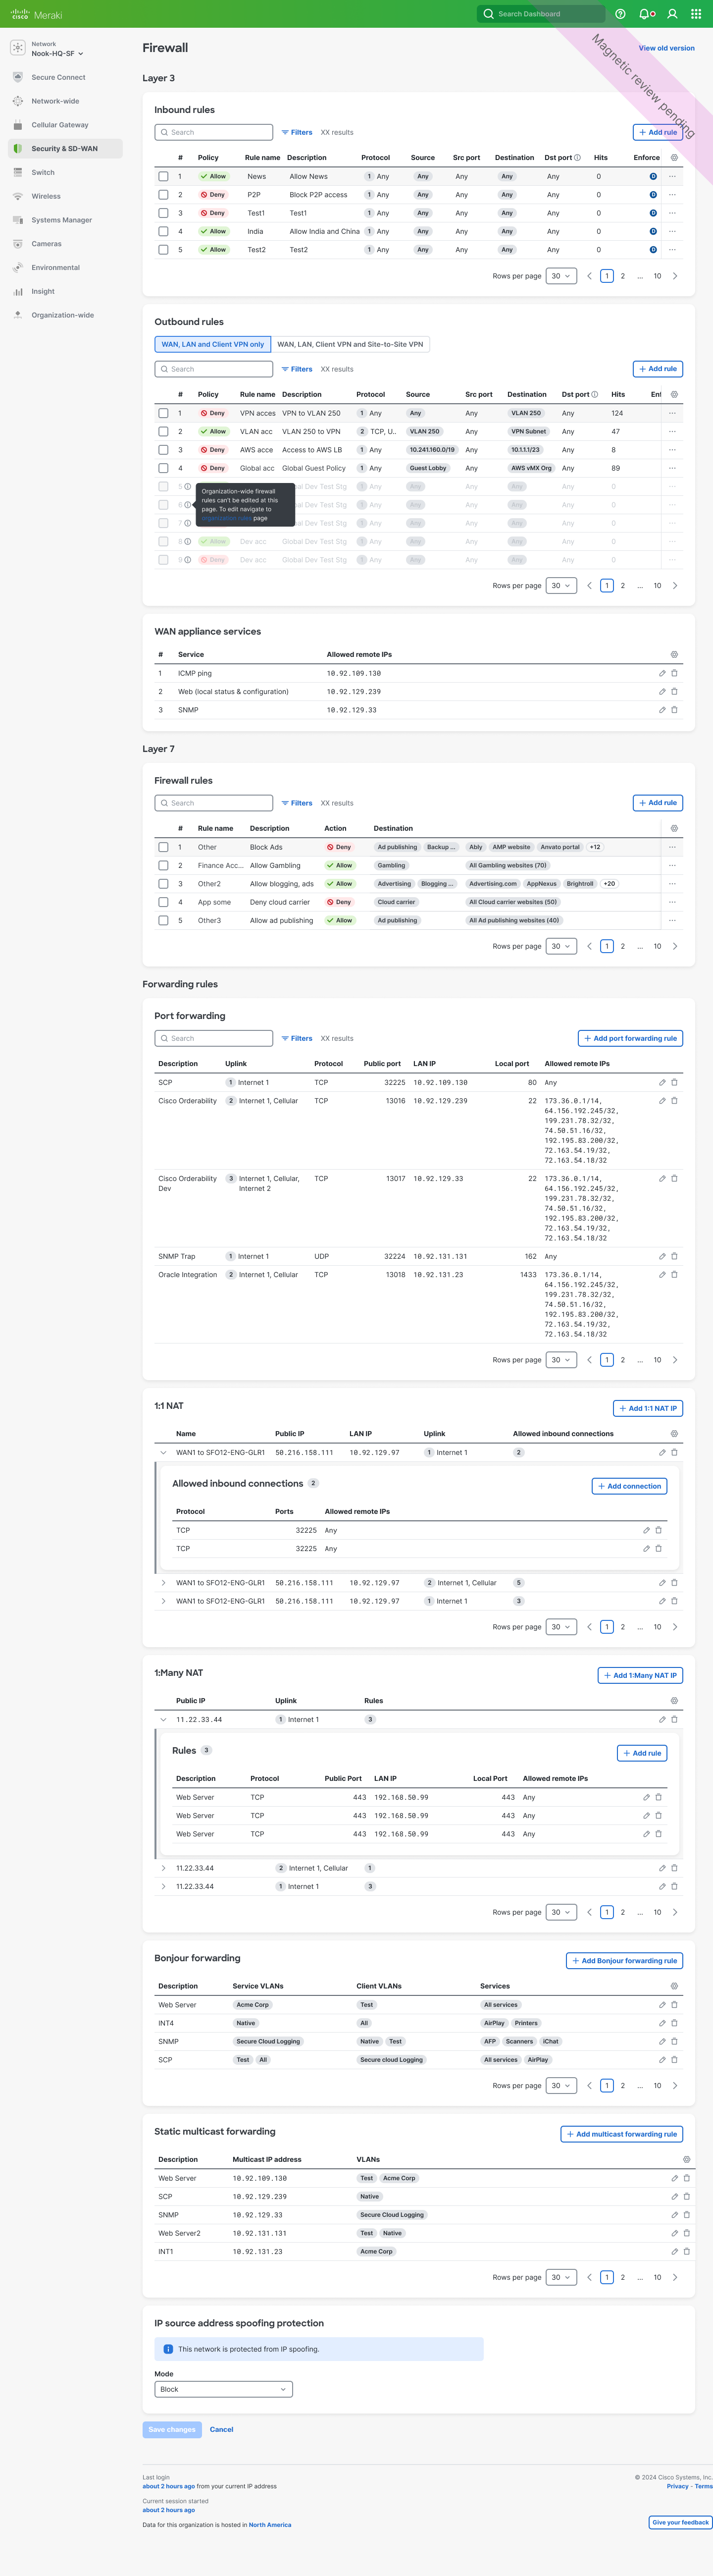Switch to the Site-to-Site VPN outbound tab
The width and height of the screenshot is (713, 2576).
pyautogui.click(x=350, y=345)
